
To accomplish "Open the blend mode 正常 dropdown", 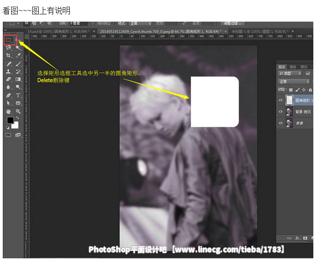I will coord(294,81).
